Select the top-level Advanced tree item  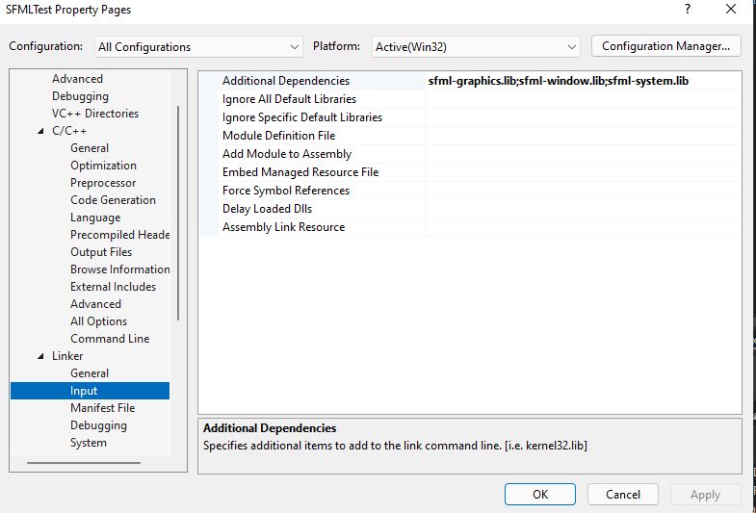77,79
